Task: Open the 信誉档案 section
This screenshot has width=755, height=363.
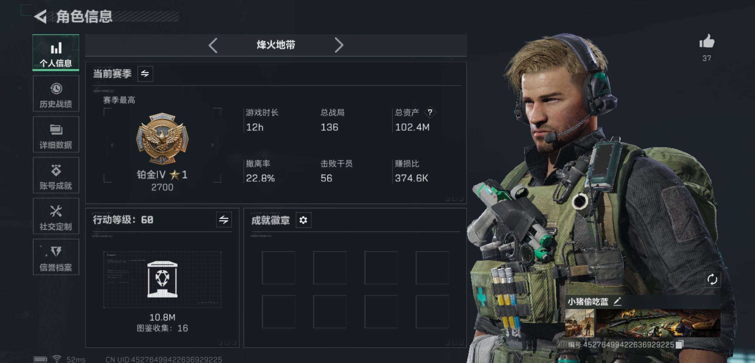Action: tap(56, 257)
